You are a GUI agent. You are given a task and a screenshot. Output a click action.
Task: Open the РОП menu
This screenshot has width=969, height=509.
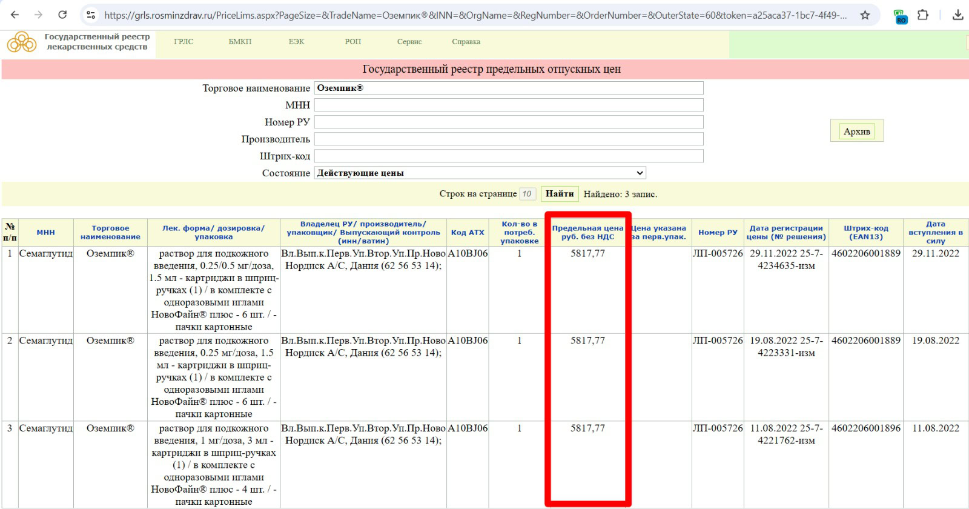pyautogui.click(x=352, y=42)
